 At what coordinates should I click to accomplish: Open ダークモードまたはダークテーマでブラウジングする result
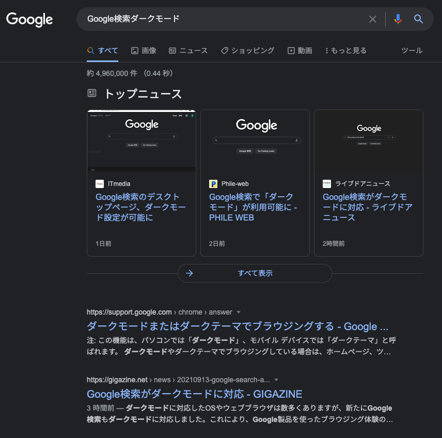(x=238, y=326)
